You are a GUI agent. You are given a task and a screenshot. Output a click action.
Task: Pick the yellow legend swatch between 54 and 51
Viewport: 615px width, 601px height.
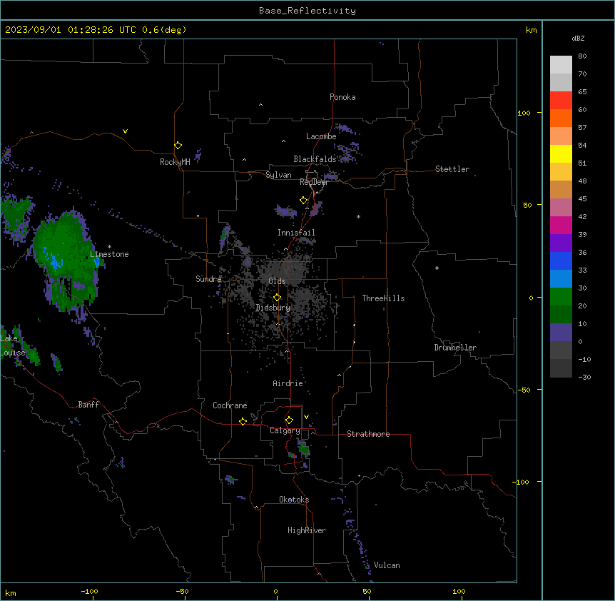[561, 154]
